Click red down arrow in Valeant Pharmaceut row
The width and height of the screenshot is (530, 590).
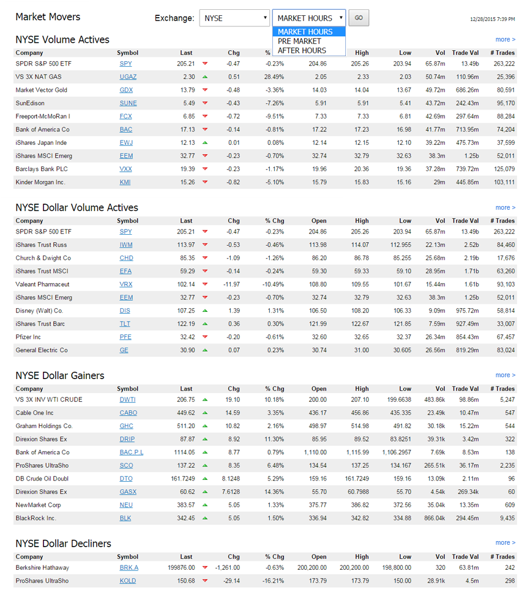point(205,284)
